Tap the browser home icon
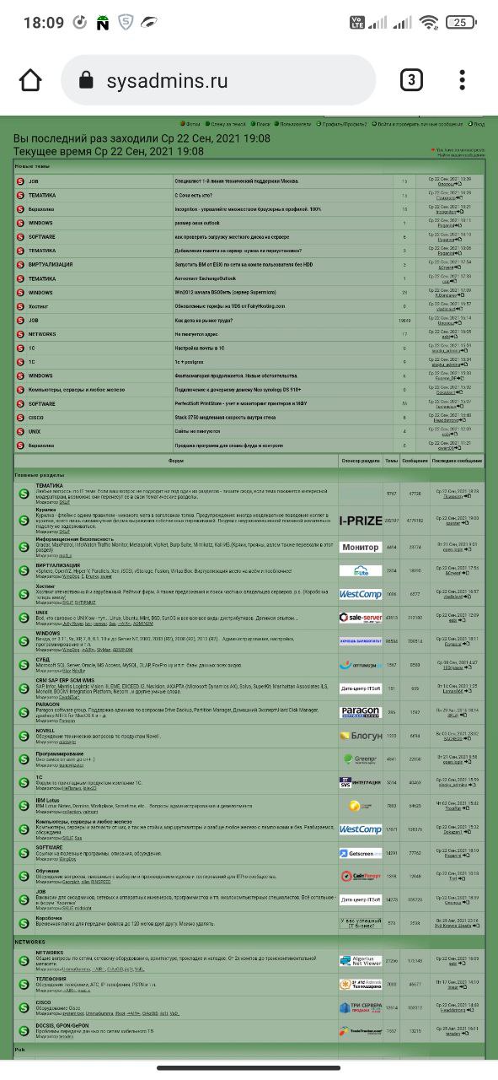498x1080 pixels. point(30,80)
